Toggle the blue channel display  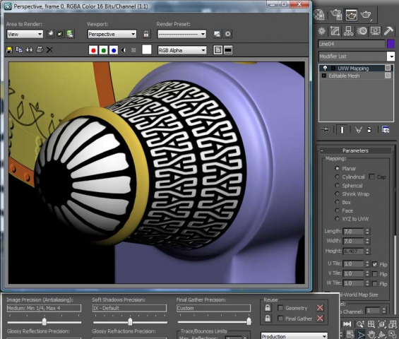tap(114, 50)
